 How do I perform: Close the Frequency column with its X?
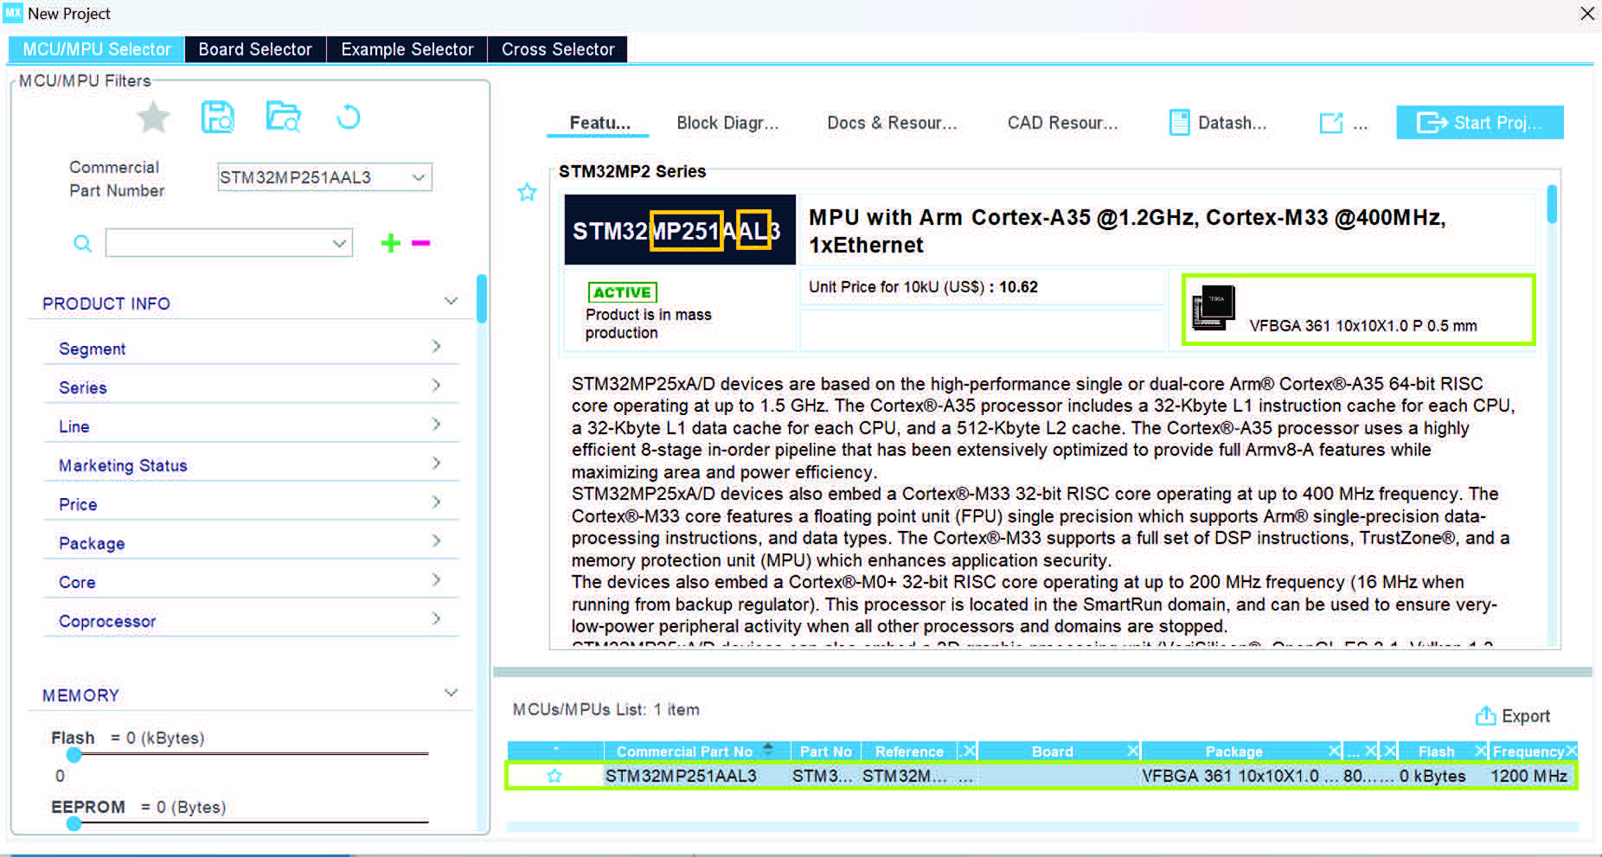pos(1572,751)
